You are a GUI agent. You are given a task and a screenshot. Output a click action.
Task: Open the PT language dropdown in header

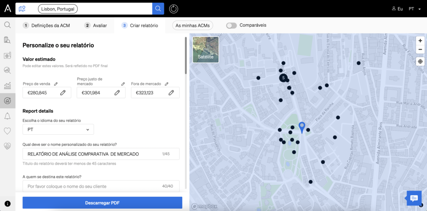click(415, 9)
